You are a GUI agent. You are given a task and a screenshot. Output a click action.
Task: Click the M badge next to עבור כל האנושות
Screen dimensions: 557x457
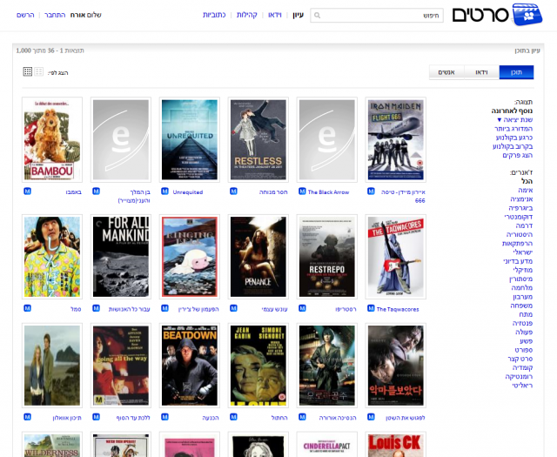pos(96,308)
